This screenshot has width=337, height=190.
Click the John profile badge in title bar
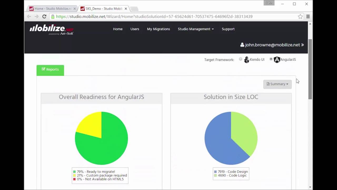[269, 3]
